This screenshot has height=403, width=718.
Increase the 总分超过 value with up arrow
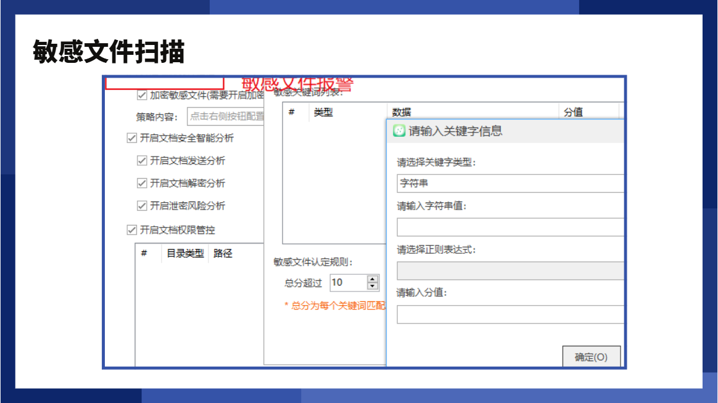pyautogui.click(x=373, y=279)
